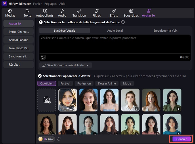The image size is (195, 144).
Task: Open the Audio panel
Action: click(x=62, y=13)
